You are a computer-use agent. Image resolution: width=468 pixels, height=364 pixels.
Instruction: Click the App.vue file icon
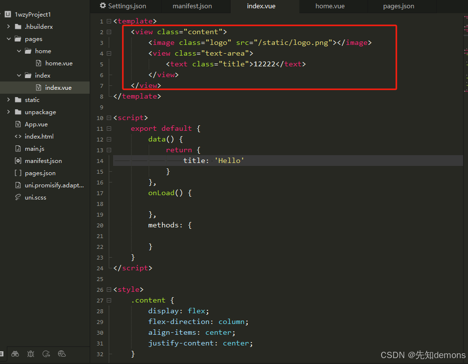point(18,124)
